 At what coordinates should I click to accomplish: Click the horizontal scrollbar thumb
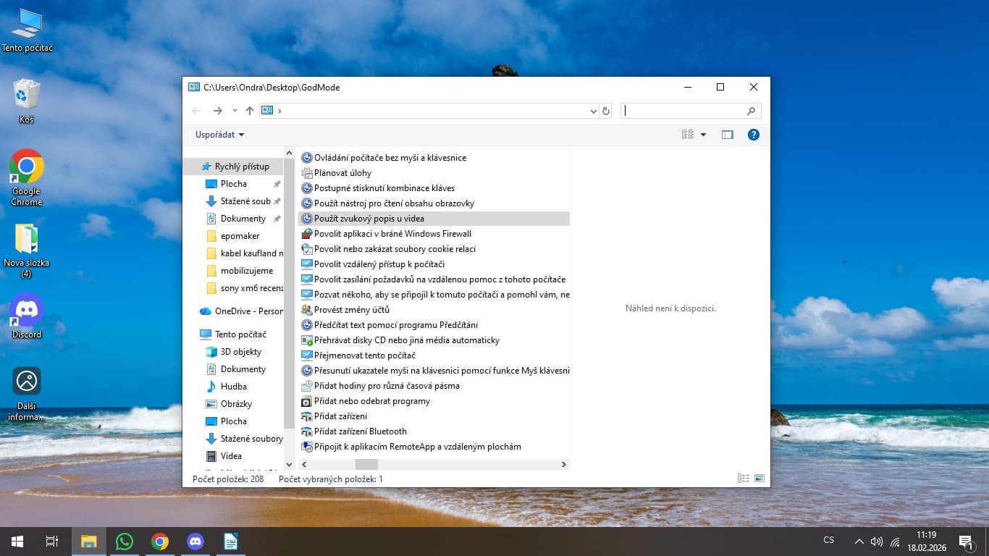coord(366,464)
